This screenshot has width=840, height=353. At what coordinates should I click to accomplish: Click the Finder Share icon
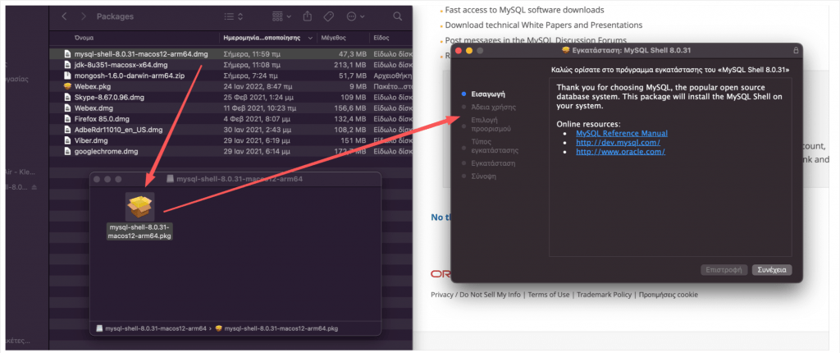click(307, 16)
